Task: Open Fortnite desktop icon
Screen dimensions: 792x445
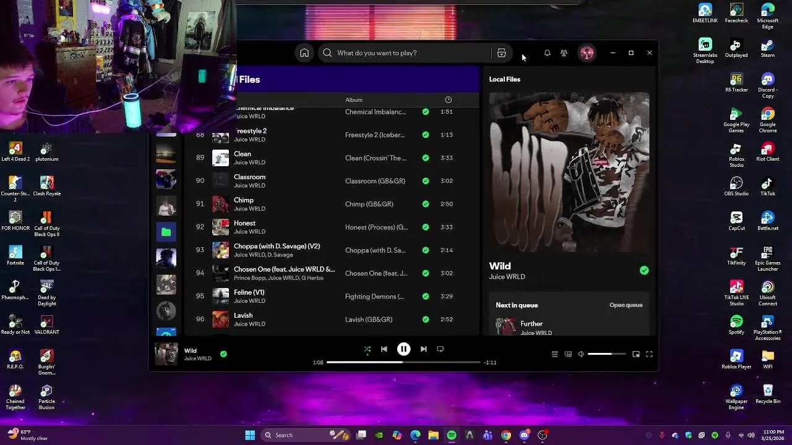Action: click(x=15, y=256)
